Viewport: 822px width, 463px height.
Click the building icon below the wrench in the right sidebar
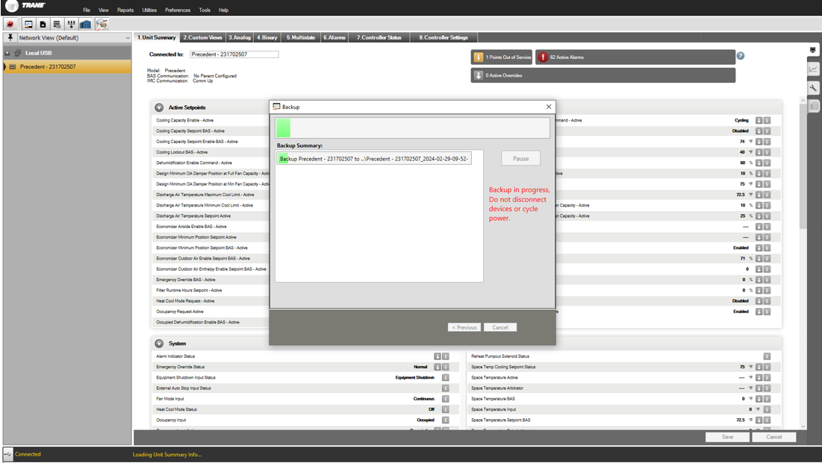pos(813,107)
